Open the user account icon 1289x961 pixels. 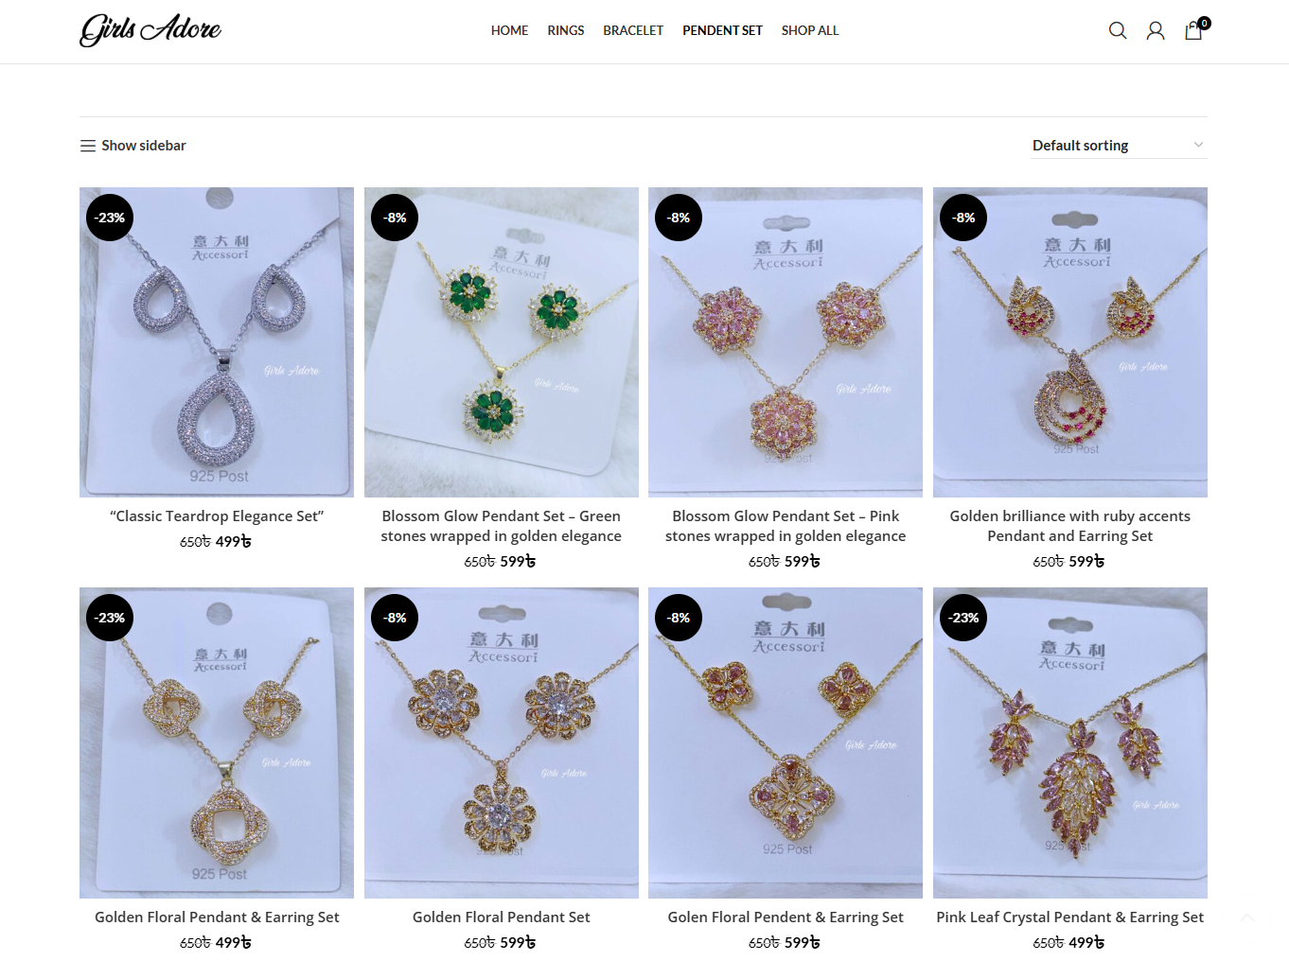tap(1156, 30)
